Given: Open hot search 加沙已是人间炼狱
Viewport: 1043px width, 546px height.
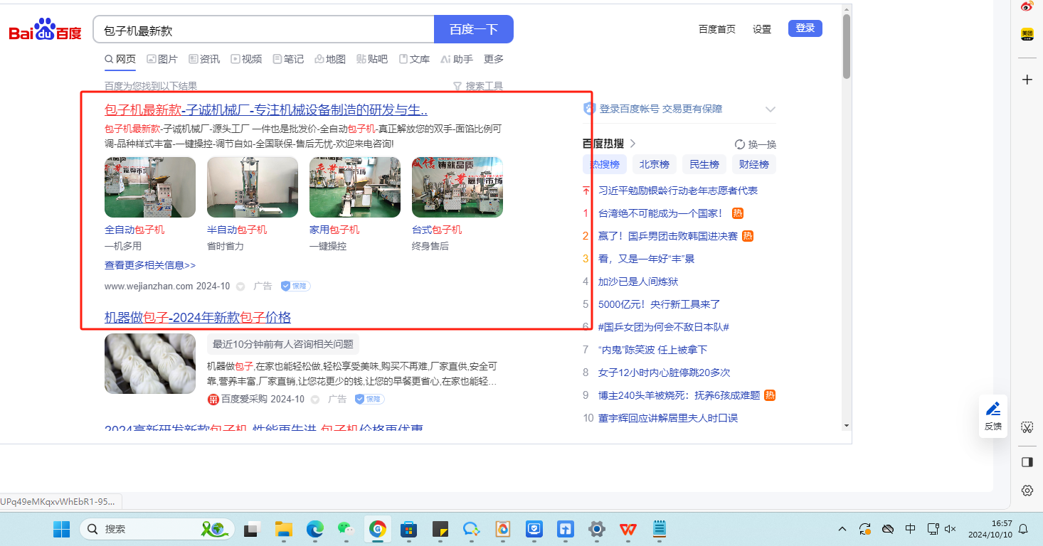Looking at the screenshot, I should [638, 282].
